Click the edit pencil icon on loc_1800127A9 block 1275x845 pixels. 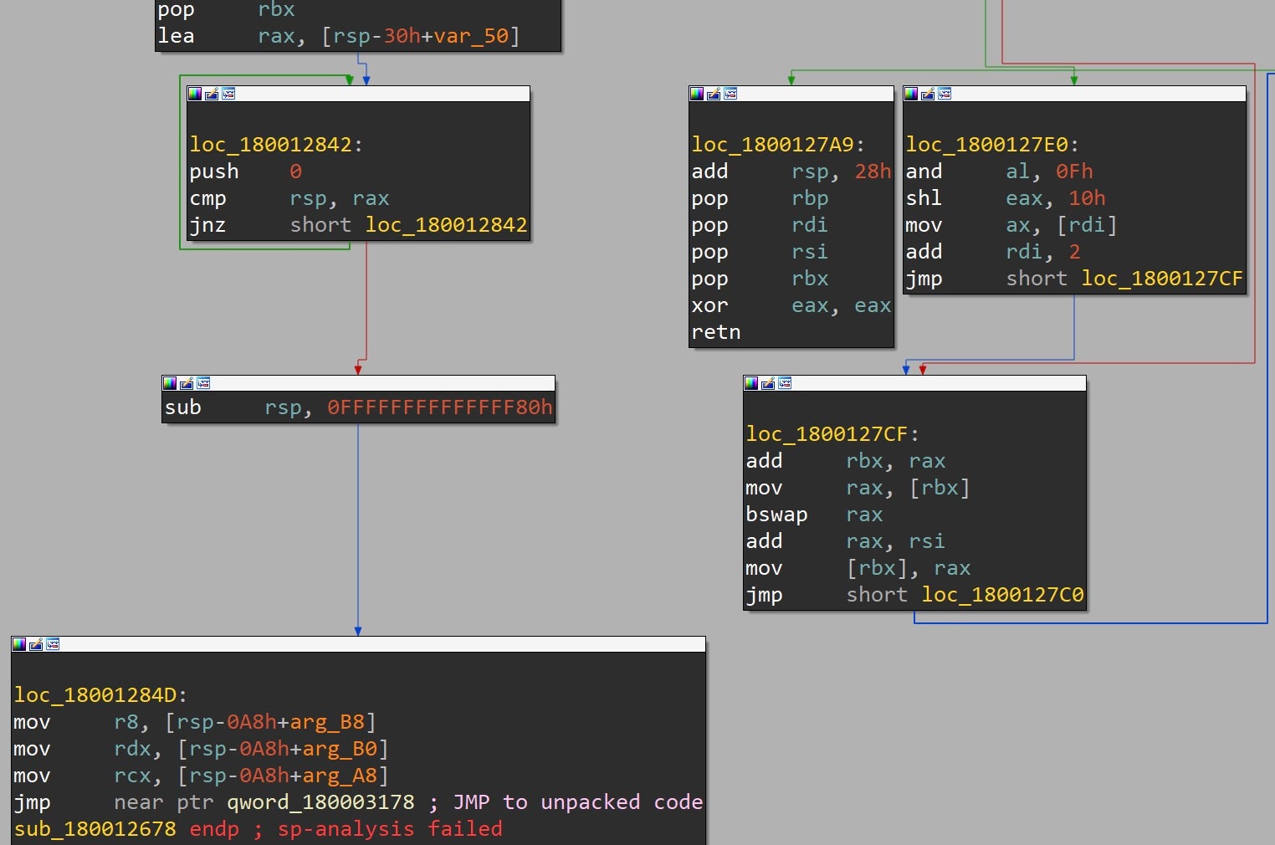click(714, 94)
